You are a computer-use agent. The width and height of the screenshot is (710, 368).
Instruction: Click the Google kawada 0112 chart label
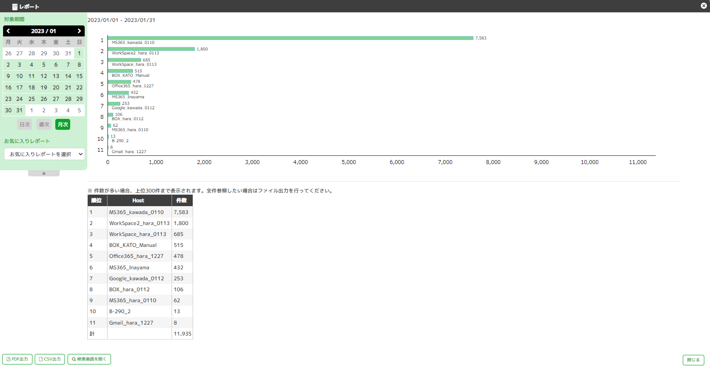(x=133, y=108)
